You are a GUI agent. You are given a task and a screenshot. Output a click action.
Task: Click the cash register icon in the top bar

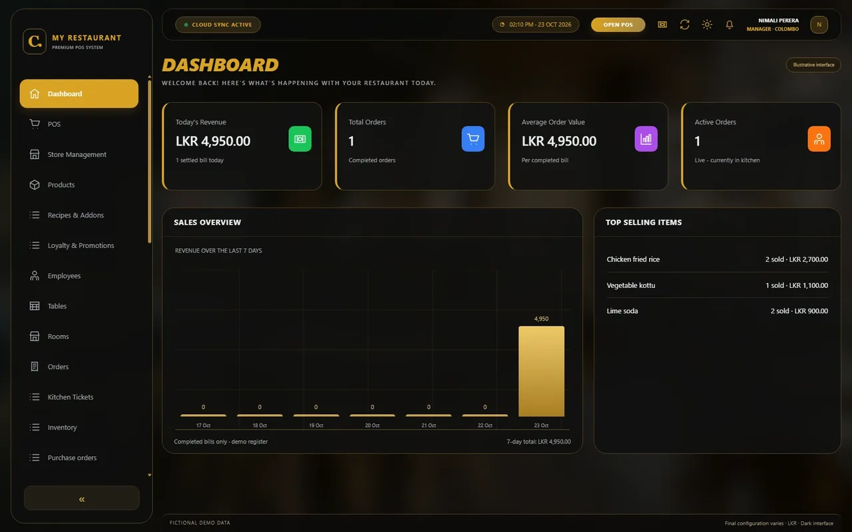[x=662, y=25]
